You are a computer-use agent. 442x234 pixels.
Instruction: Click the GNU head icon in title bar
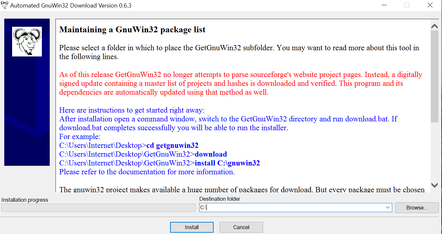click(5, 6)
